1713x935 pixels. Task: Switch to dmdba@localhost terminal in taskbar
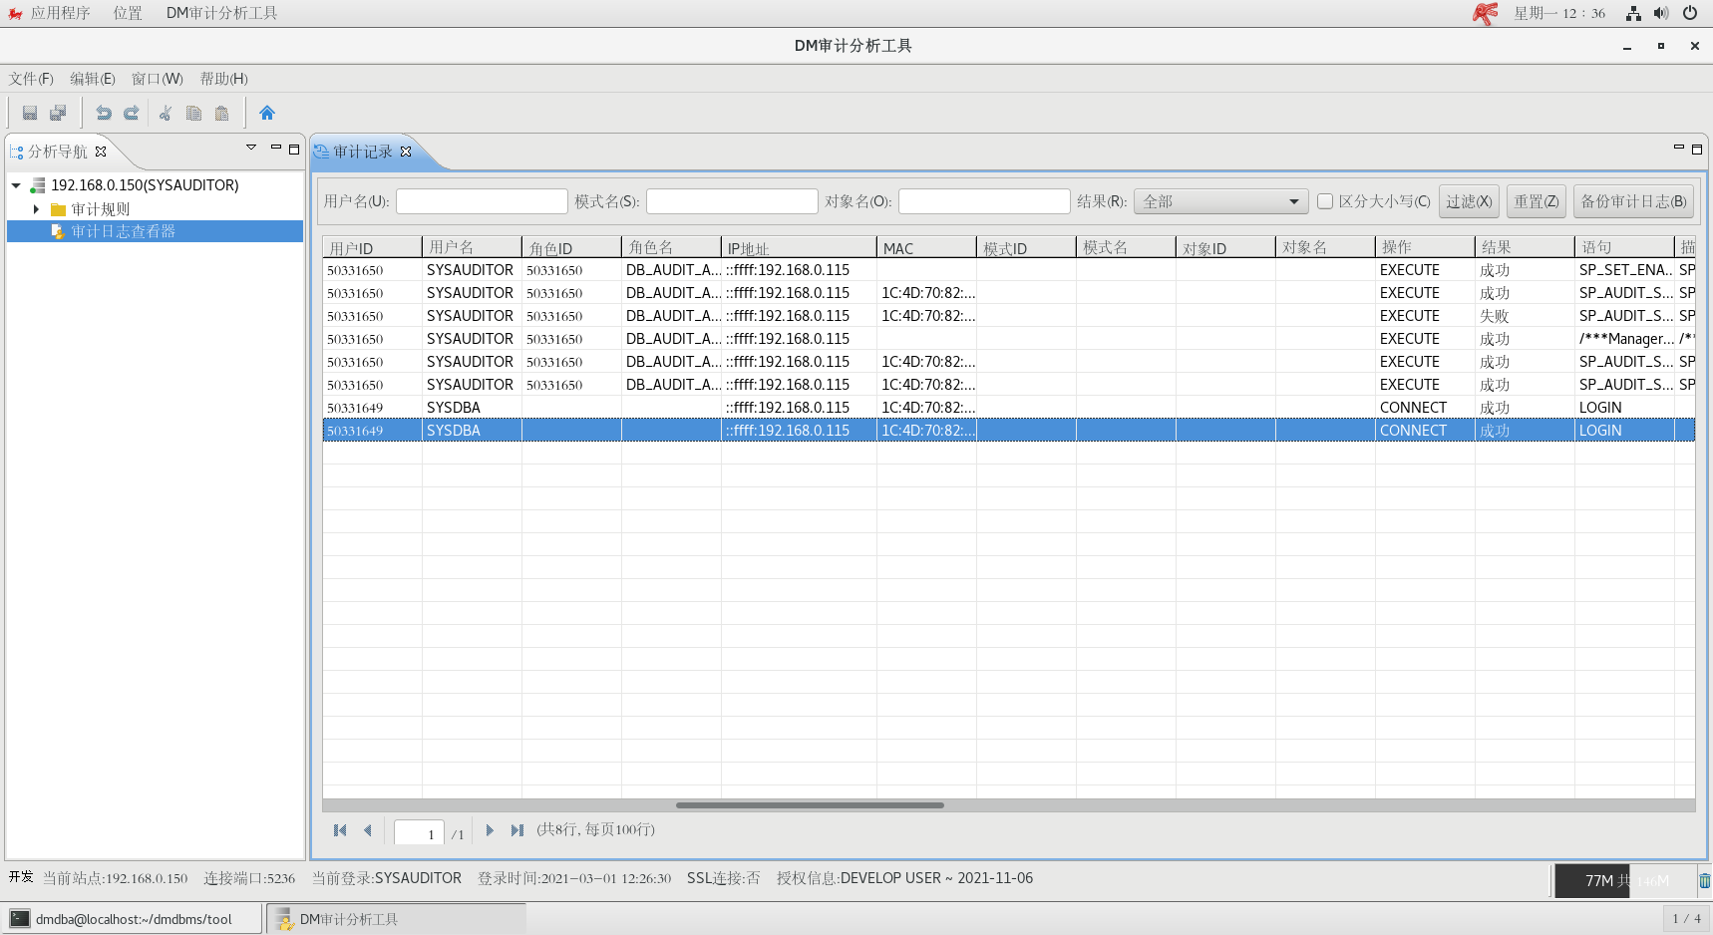pyautogui.click(x=133, y=919)
